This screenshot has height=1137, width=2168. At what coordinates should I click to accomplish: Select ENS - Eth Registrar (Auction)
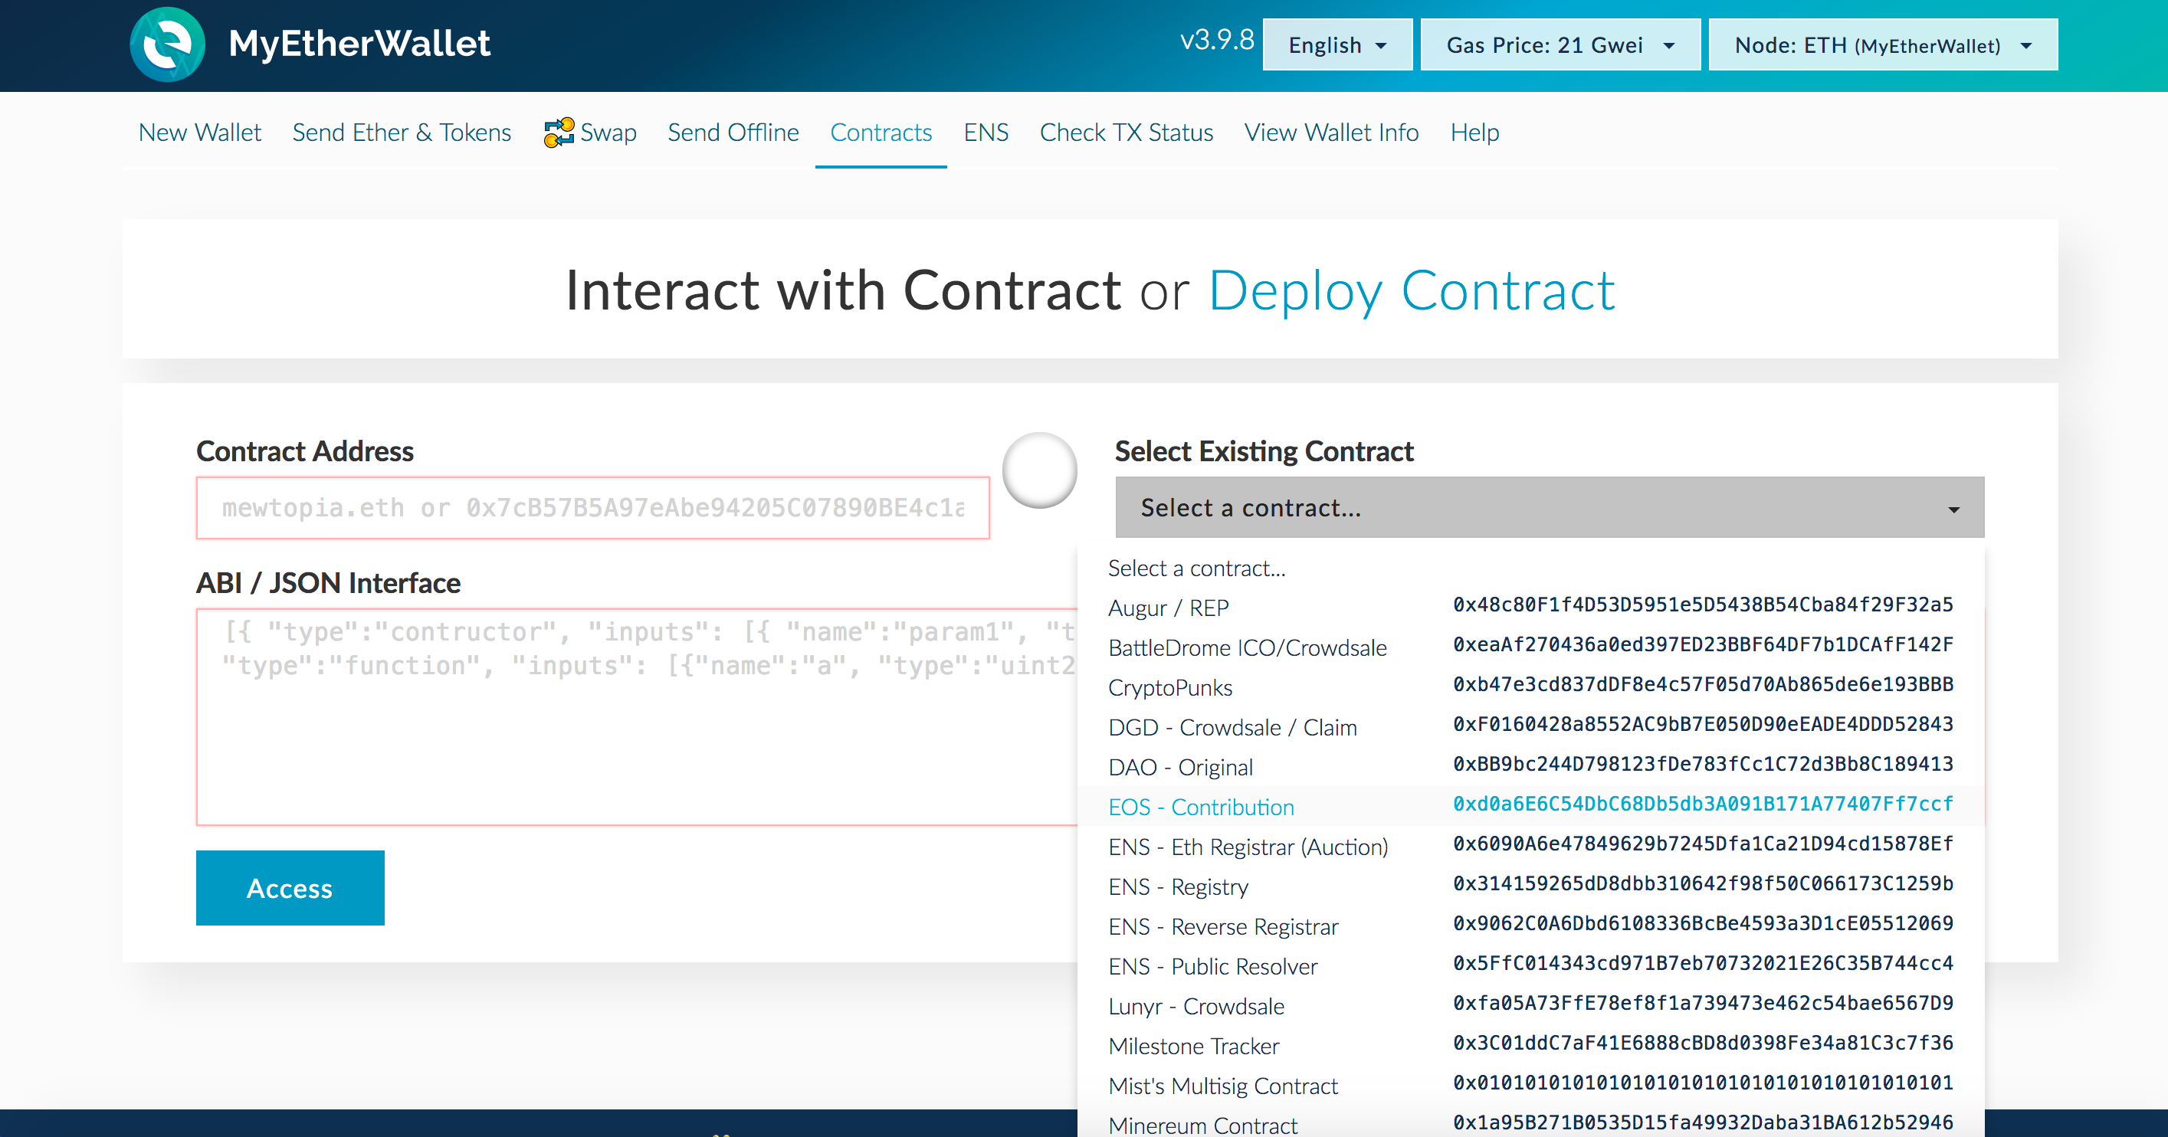[x=1531, y=847]
